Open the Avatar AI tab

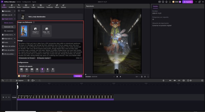pyautogui.click(x=12, y=6)
